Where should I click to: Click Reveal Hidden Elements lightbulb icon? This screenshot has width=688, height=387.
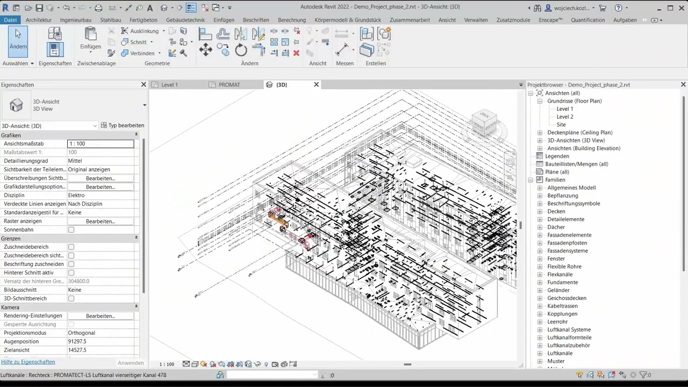click(266, 364)
